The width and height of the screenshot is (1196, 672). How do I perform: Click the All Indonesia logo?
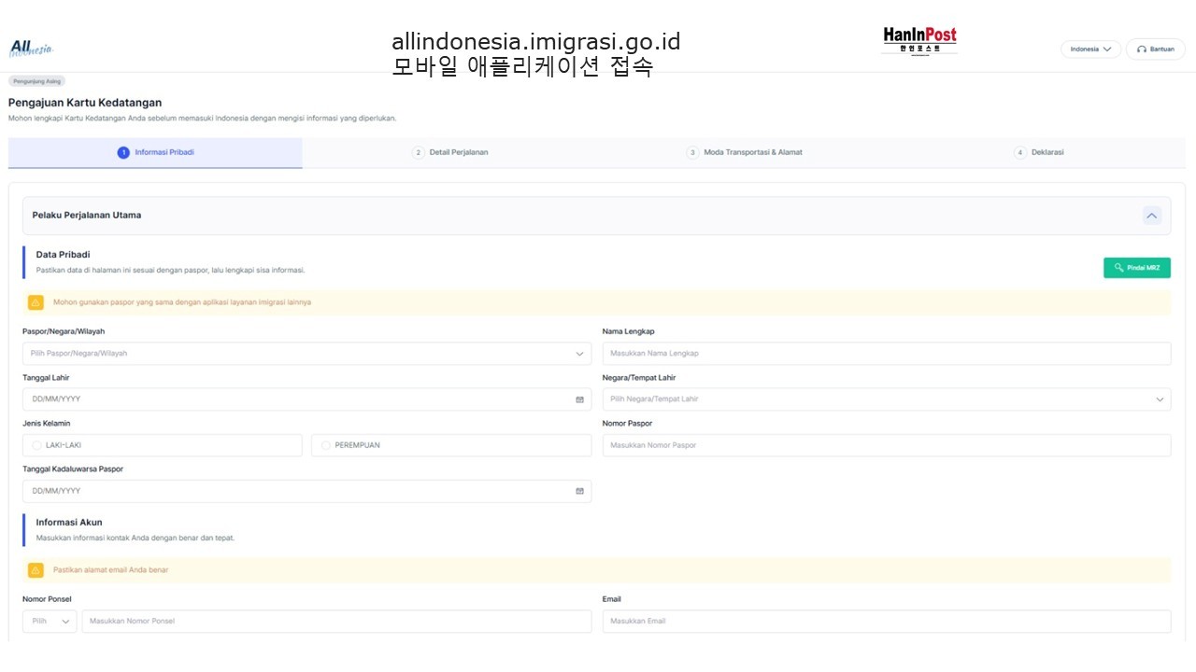click(x=31, y=49)
